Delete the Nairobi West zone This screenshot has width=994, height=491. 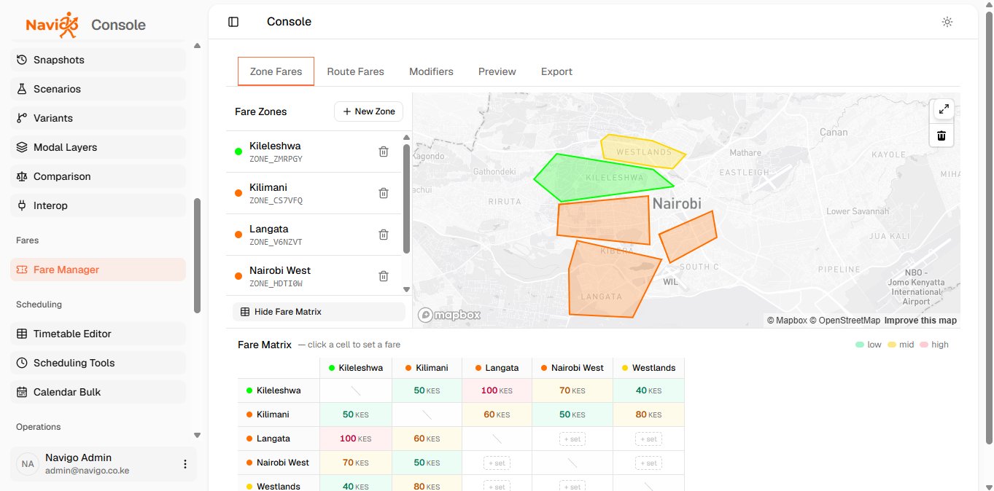(384, 276)
